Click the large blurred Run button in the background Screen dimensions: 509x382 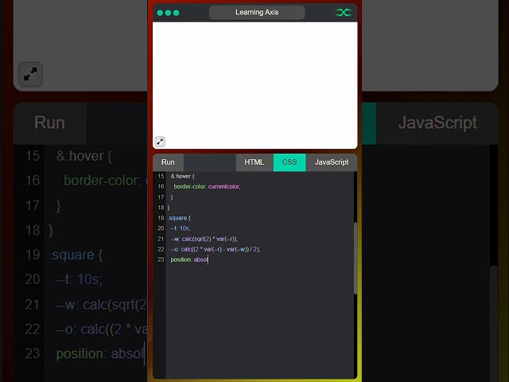[49, 123]
